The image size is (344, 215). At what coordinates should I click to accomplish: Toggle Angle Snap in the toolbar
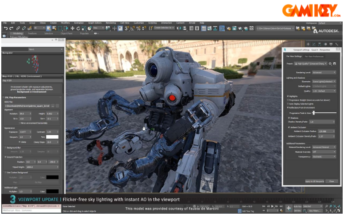[132, 28]
